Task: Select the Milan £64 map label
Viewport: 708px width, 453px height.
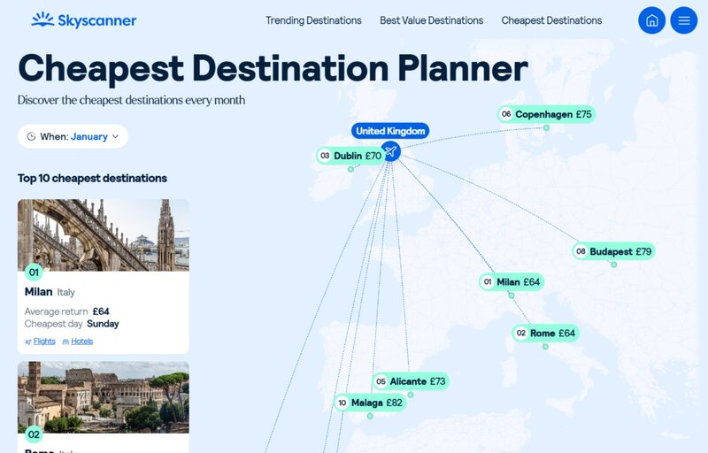Action: 512,282
